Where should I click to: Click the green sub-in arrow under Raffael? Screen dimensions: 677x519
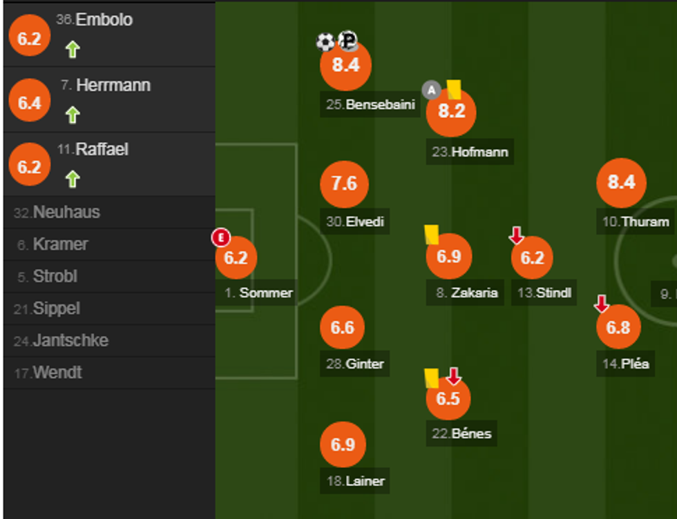click(73, 179)
